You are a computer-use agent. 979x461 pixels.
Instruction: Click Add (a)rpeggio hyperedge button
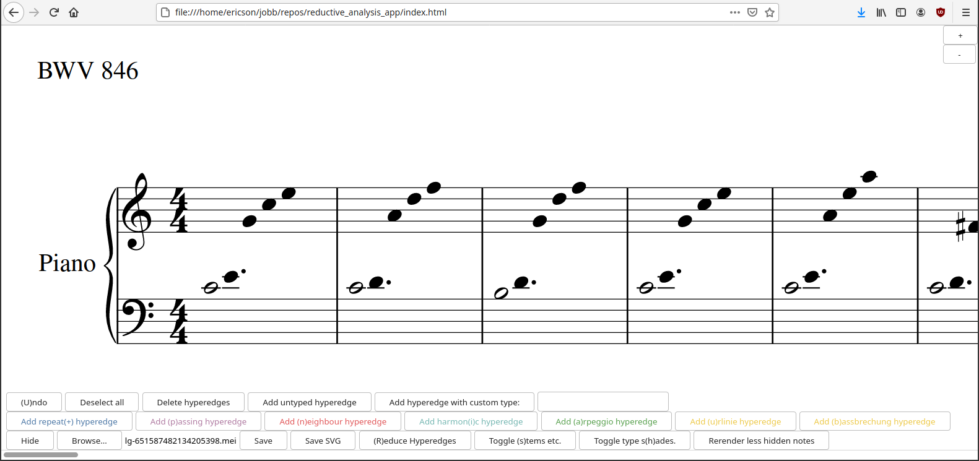(606, 421)
